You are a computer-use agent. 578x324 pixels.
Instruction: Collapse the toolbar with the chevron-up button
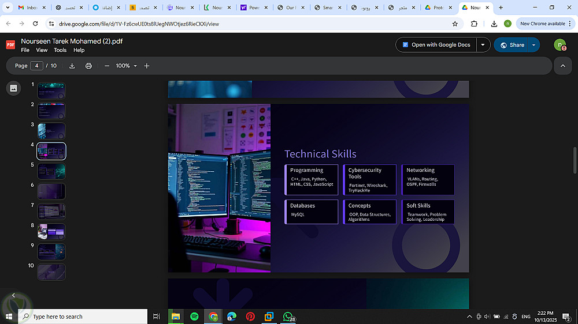click(562, 66)
